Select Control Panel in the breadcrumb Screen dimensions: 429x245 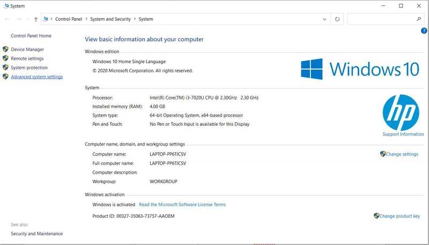click(x=69, y=19)
